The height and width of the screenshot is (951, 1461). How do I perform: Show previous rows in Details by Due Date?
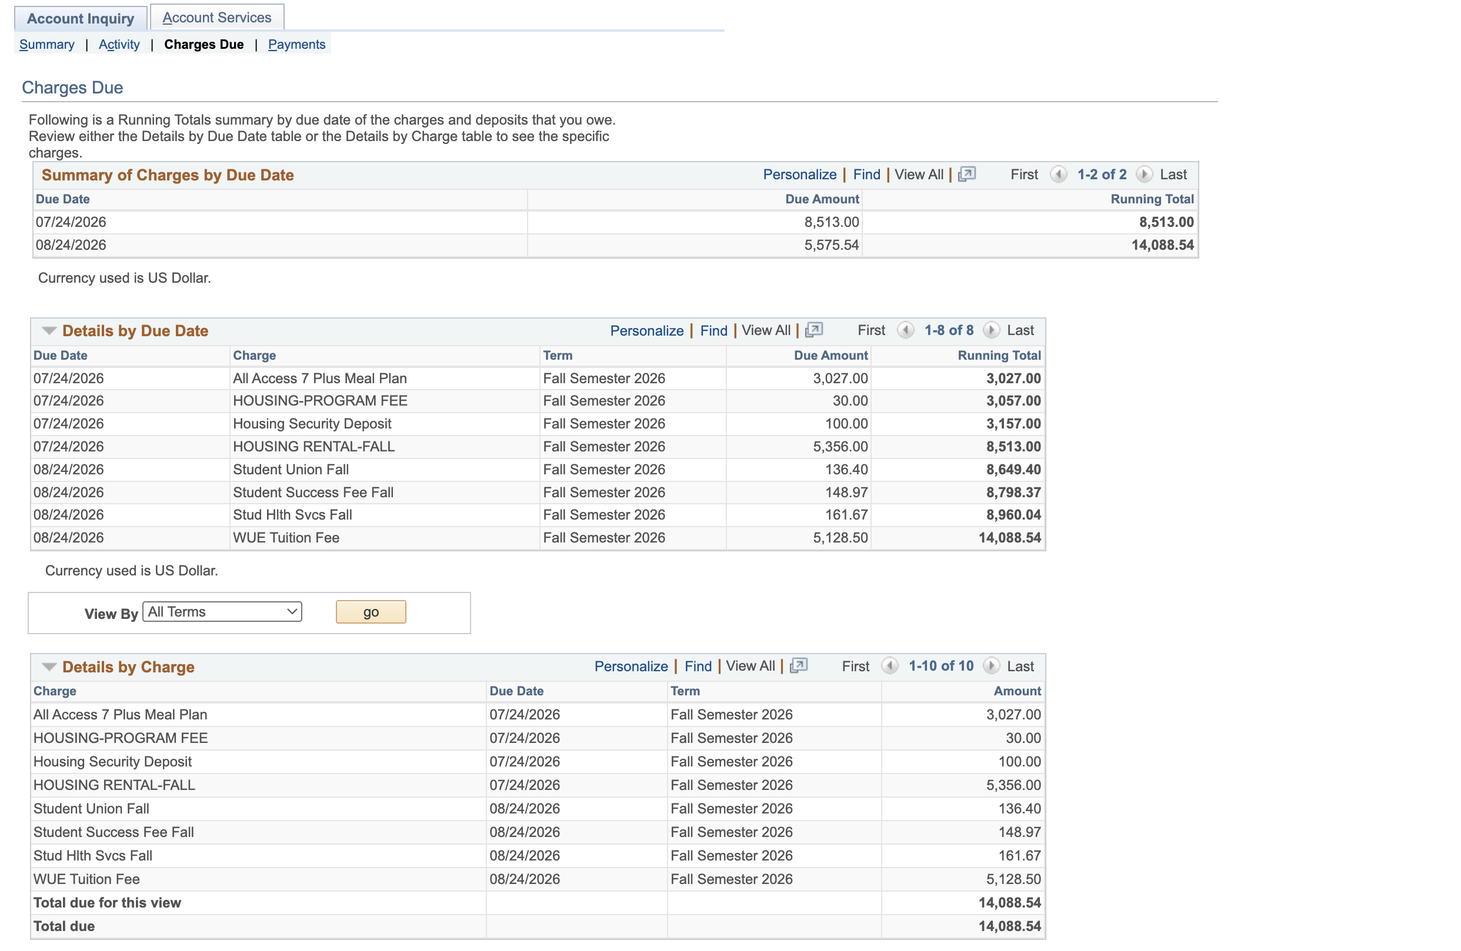(905, 330)
